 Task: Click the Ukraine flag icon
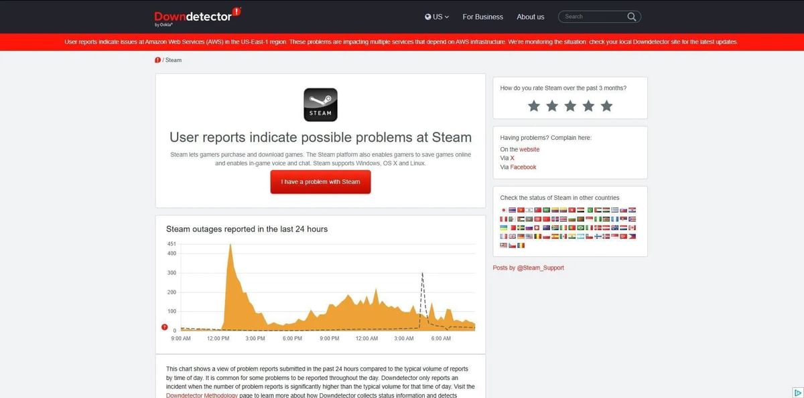[503, 227]
